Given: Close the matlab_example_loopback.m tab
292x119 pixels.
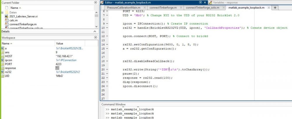Looking at the screenshot, I should tap(269, 8).
